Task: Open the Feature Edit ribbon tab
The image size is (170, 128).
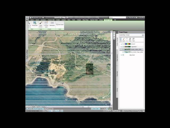Action: (x=51, y=20)
